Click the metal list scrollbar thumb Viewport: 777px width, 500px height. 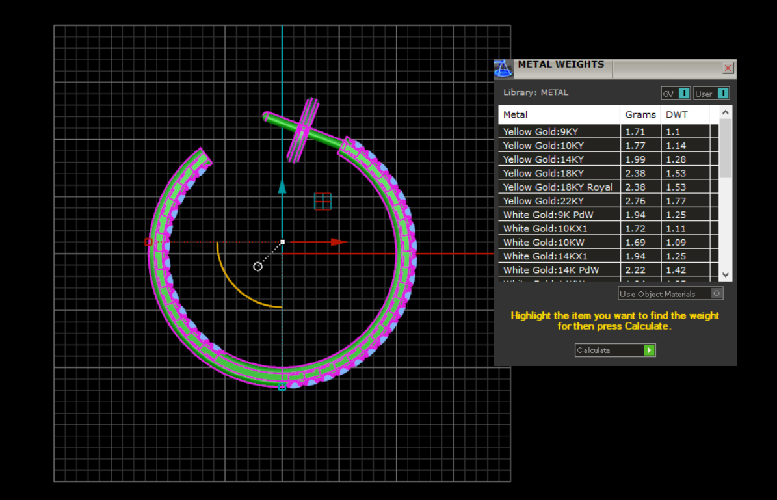(726, 148)
